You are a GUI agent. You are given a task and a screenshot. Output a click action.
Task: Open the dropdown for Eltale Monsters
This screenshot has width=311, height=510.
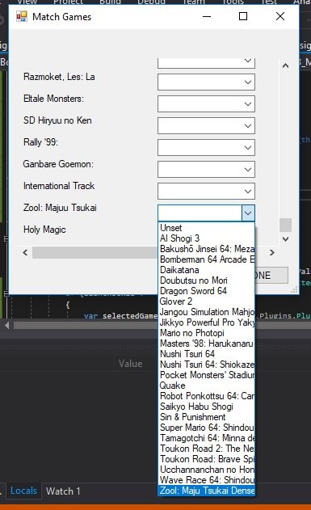[x=206, y=104]
